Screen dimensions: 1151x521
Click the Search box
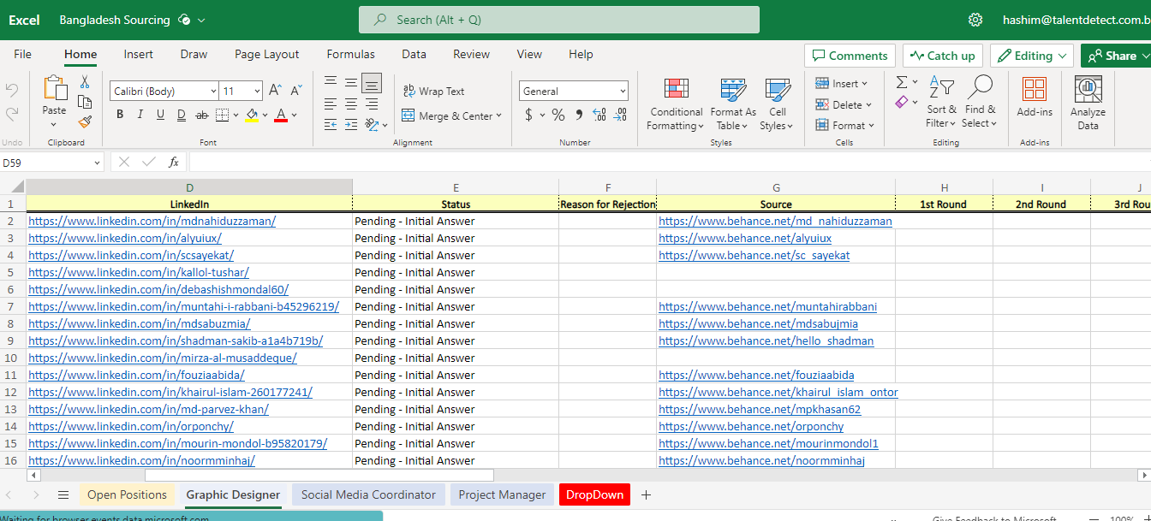558,20
